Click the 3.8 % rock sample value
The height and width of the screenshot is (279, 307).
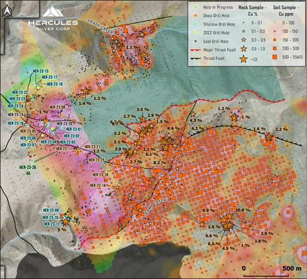(261, 241)
